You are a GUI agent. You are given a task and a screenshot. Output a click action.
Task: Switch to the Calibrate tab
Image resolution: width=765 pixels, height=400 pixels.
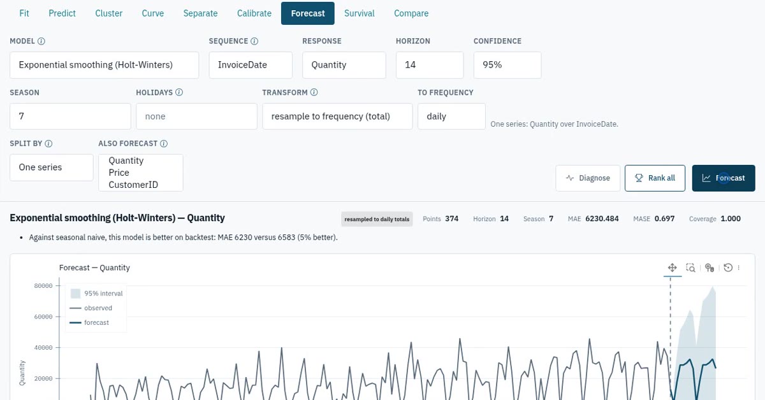click(x=254, y=13)
